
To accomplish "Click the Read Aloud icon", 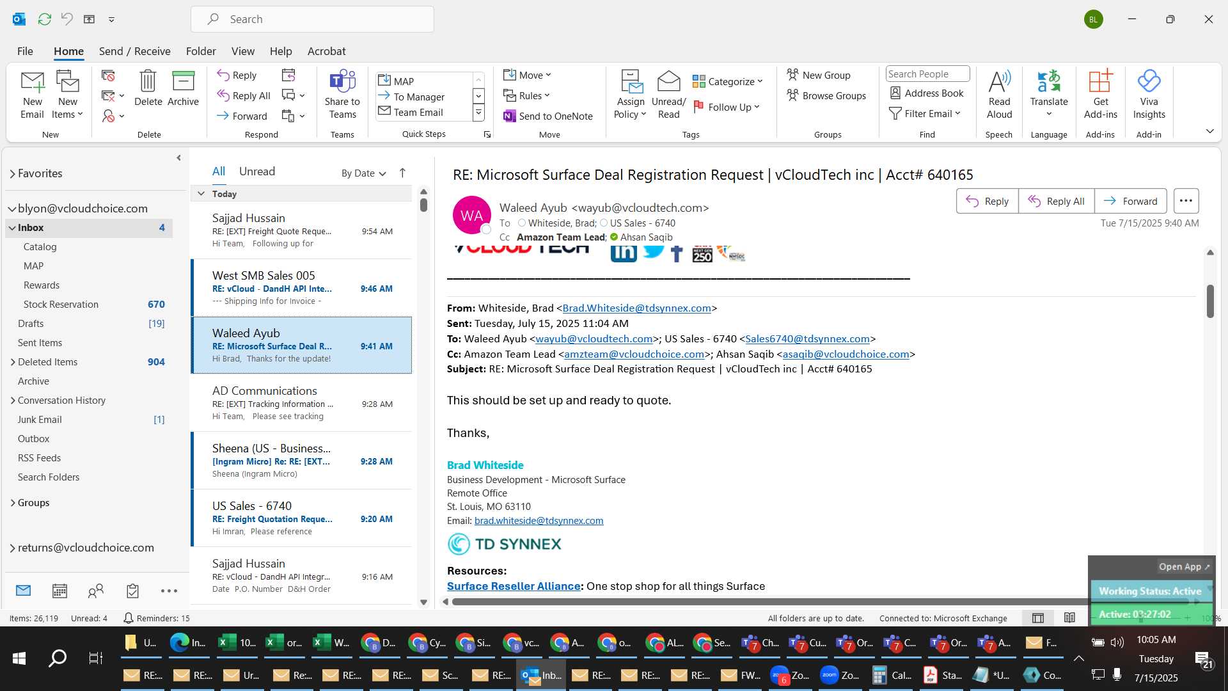I will point(999,94).
